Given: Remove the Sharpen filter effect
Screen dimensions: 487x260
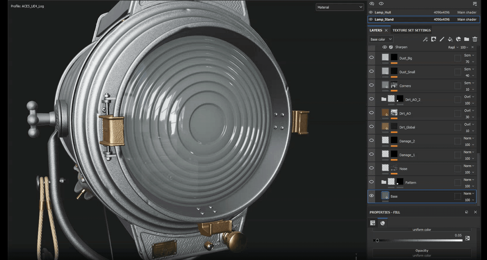Looking at the screenshot, I should point(472,47).
